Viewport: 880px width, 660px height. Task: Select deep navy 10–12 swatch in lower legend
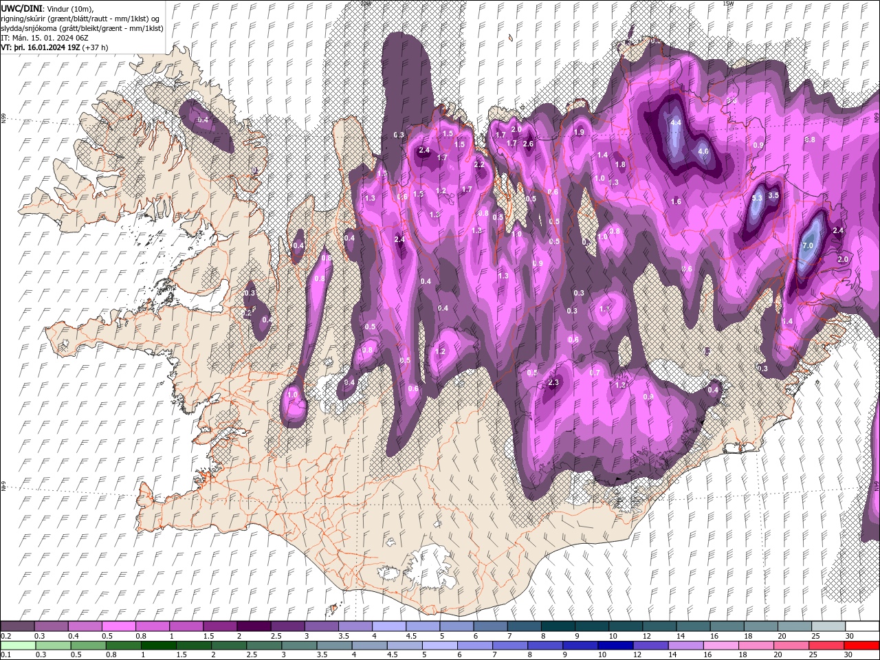pyautogui.click(x=615, y=645)
